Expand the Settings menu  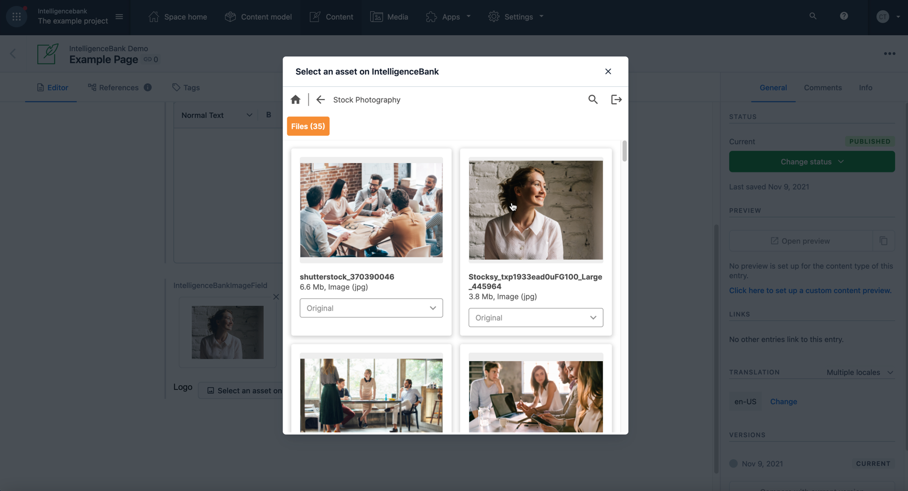[x=516, y=17]
